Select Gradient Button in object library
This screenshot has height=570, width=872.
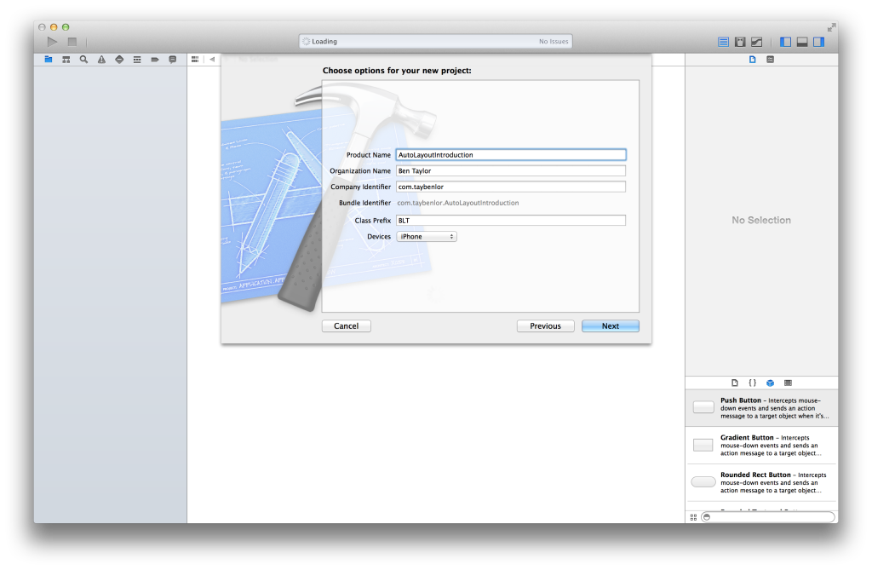click(x=761, y=446)
